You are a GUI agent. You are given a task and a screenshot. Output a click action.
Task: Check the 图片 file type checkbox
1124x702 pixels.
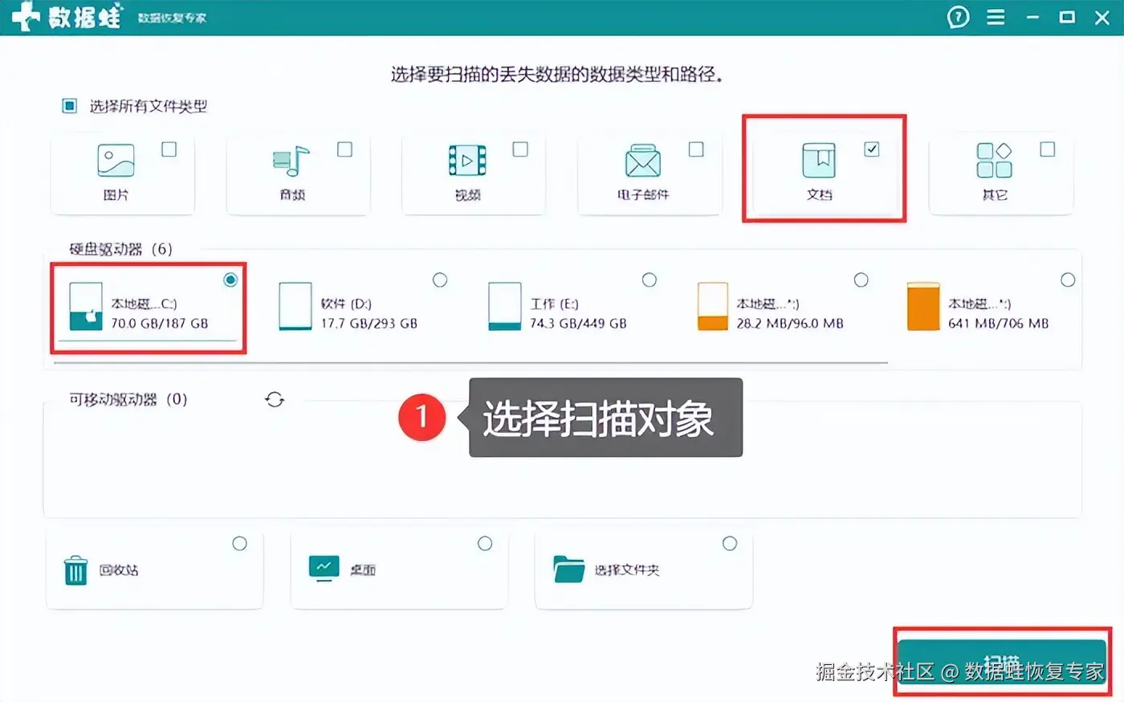(x=169, y=149)
